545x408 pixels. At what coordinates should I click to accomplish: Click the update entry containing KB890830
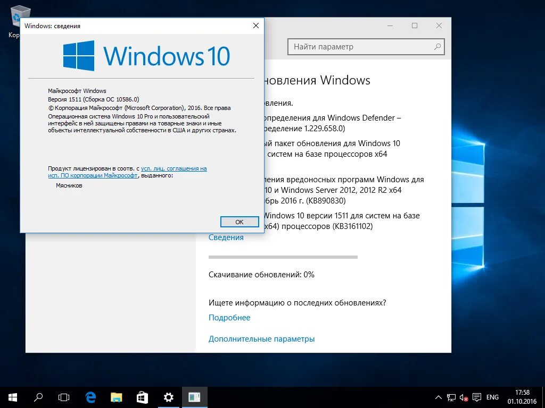(344, 190)
